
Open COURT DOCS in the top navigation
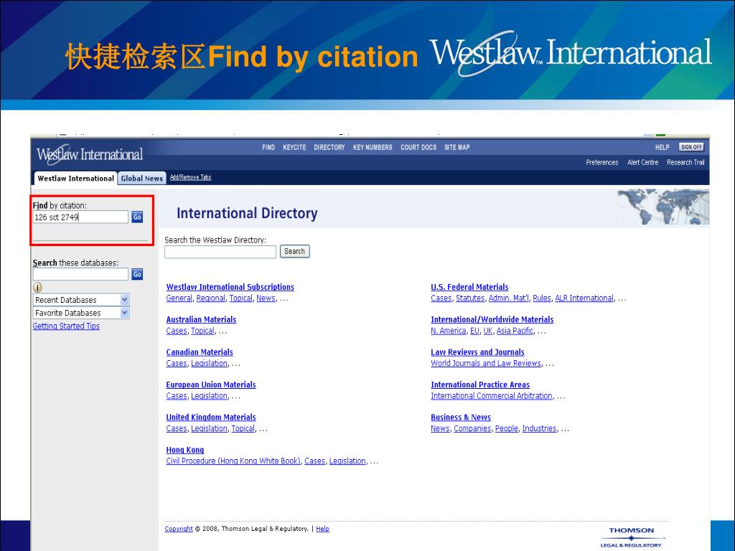coord(418,147)
